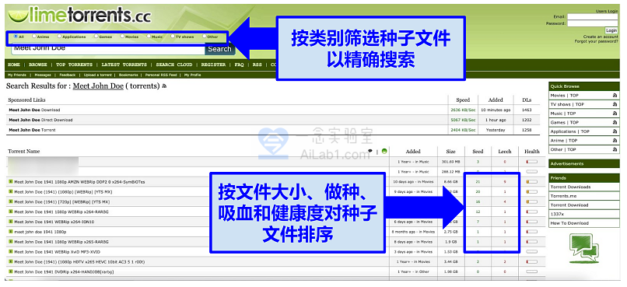Open the 1337x friends link
627x287 pixels.
557,214
